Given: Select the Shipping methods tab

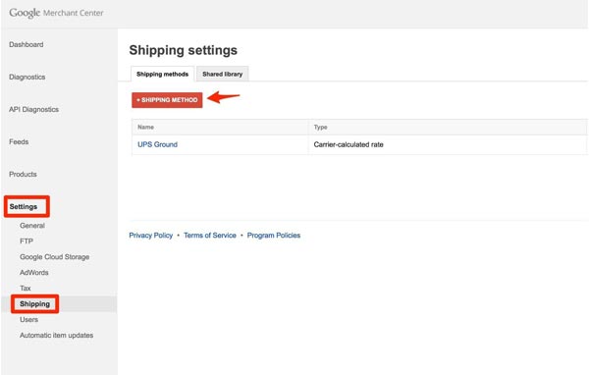Looking at the screenshot, I should pos(162,74).
